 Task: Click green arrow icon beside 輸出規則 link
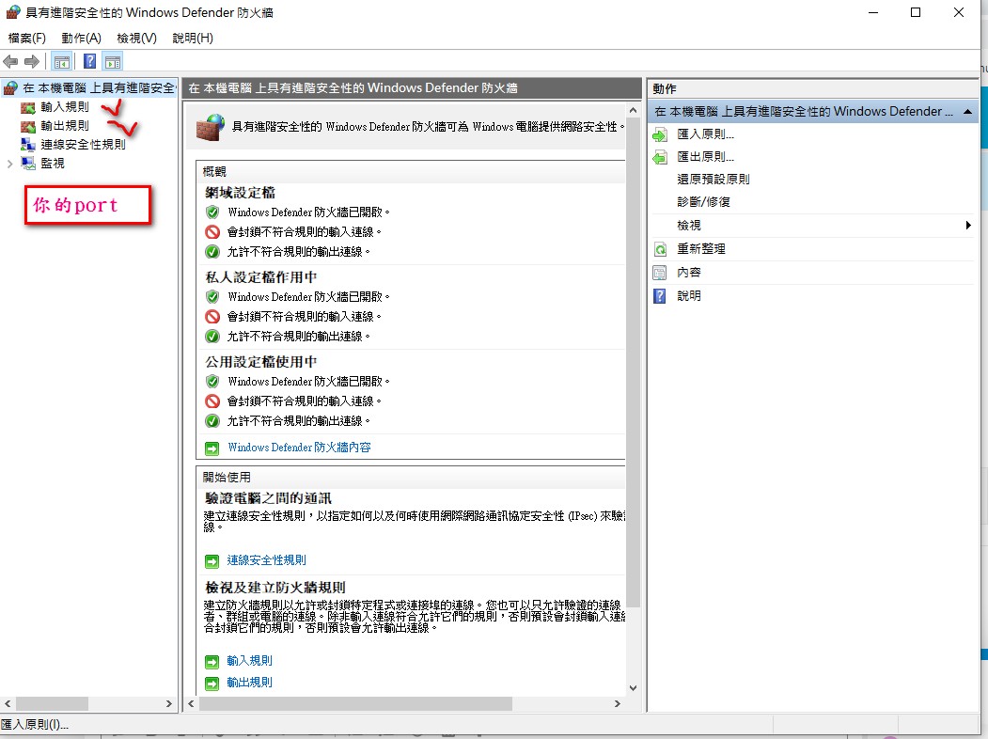tap(212, 683)
